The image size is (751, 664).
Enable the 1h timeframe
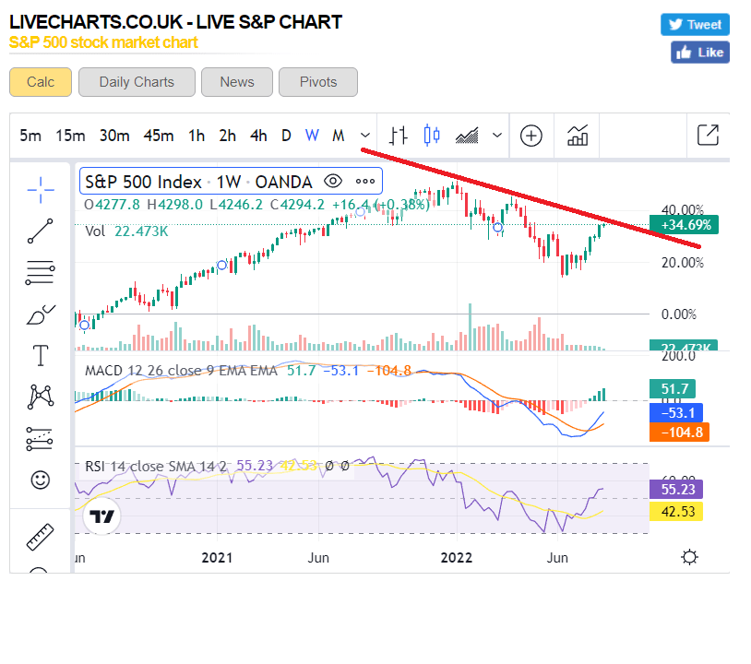pyautogui.click(x=196, y=136)
